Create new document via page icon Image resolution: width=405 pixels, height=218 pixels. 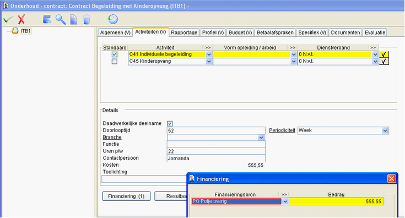[74, 19]
